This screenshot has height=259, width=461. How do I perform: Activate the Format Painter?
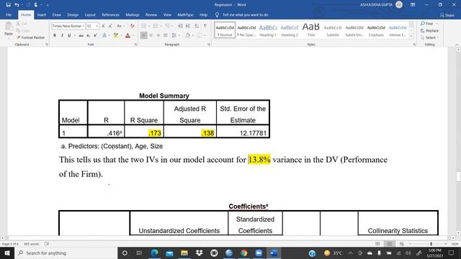(30, 37)
